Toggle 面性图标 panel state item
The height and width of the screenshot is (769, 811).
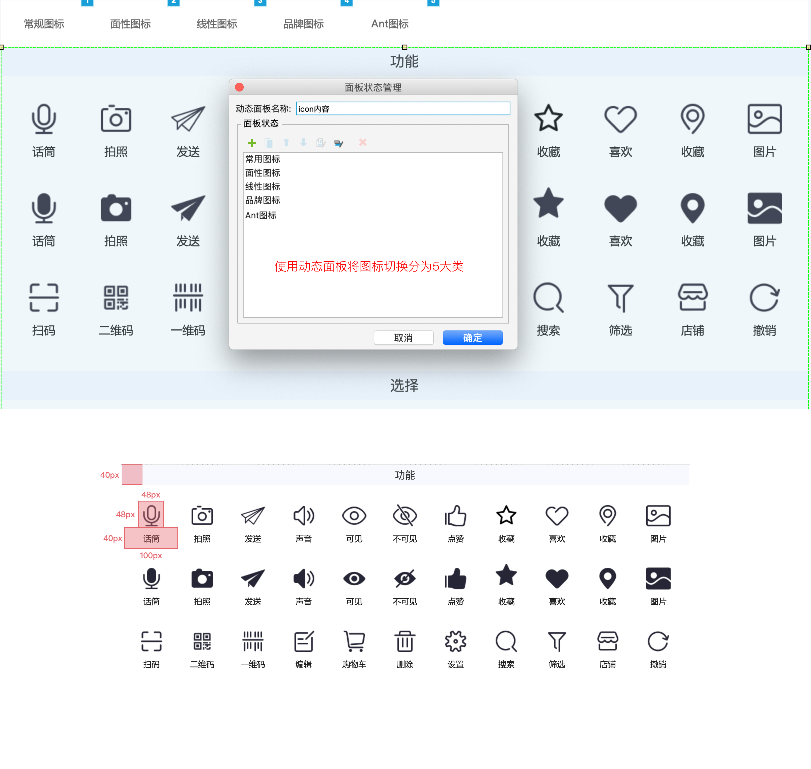(262, 172)
